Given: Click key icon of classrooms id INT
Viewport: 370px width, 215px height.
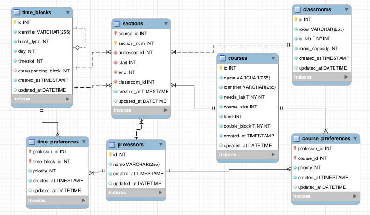Looking at the screenshot, I should tap(296, 19).
